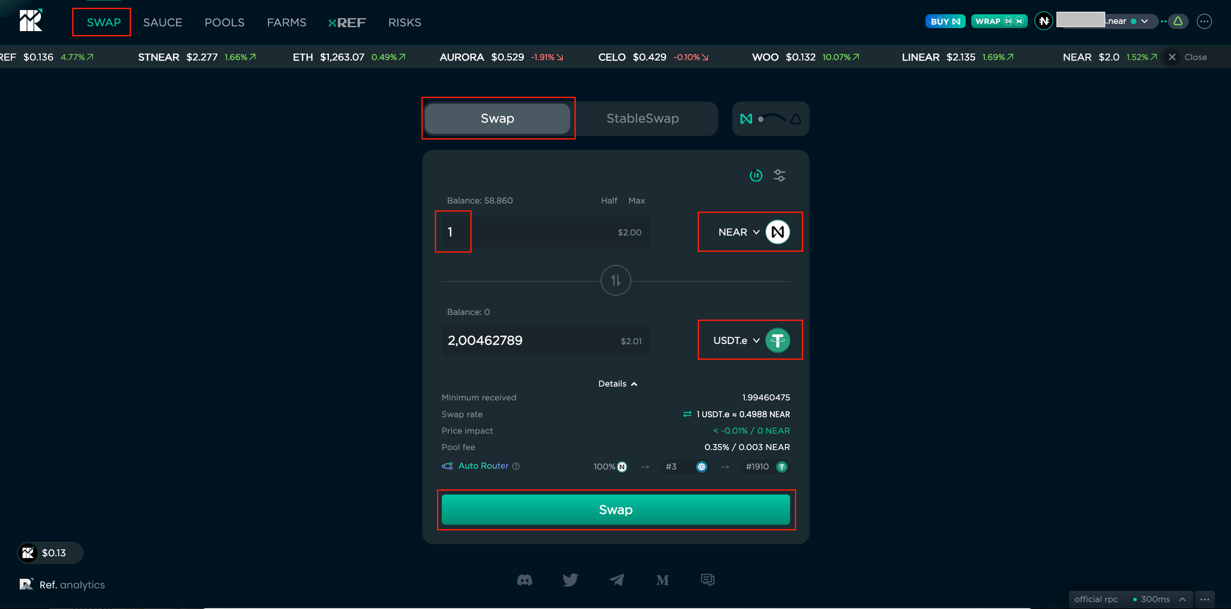This screenshot has height=609, width=1231.
Task: Open the Discord link icon
Action: [x=524, y=580]
